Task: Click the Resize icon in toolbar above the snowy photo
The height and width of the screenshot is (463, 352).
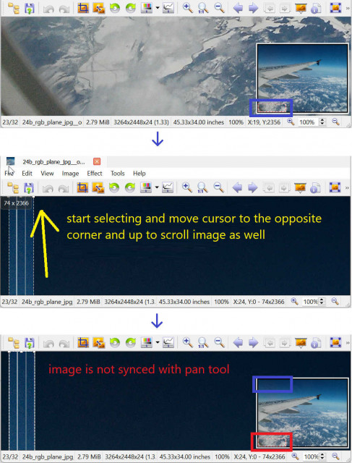Action: pyautogui.click(x=98, y=8)
